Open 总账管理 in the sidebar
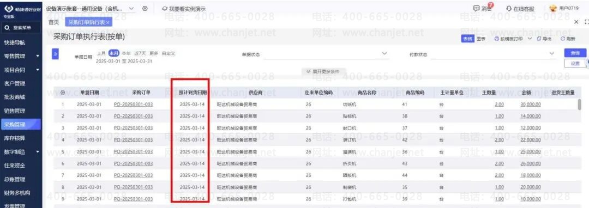589x208 pixels. pos(15,179)
